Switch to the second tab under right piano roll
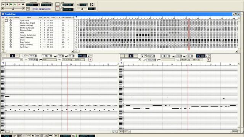Image resolution: width=244 pixels, height=137 pixels. click(x=126, y=132)
